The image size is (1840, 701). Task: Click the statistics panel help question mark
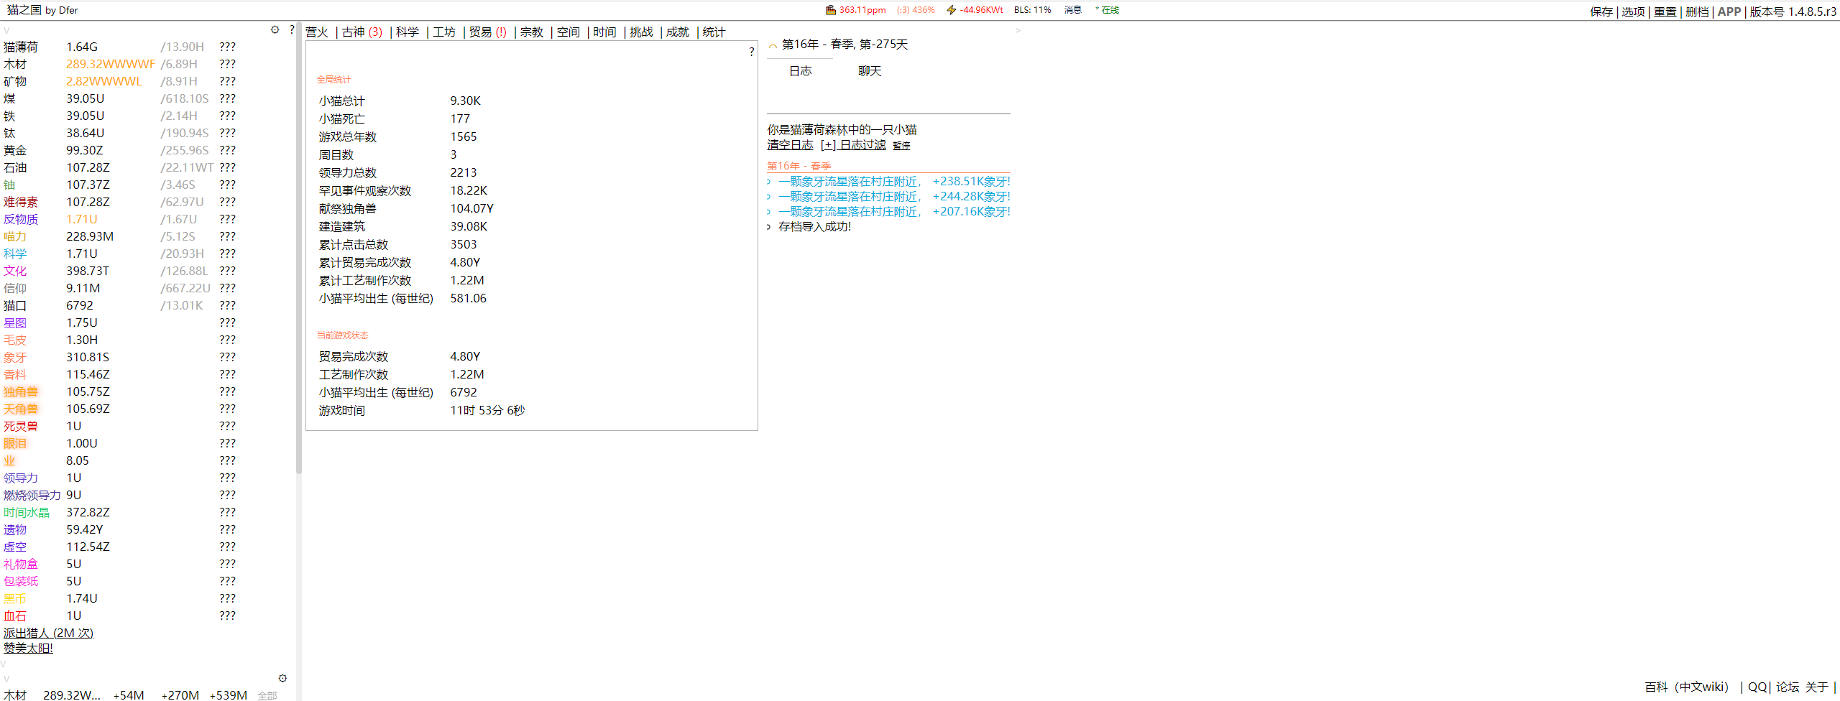(751, 52)
